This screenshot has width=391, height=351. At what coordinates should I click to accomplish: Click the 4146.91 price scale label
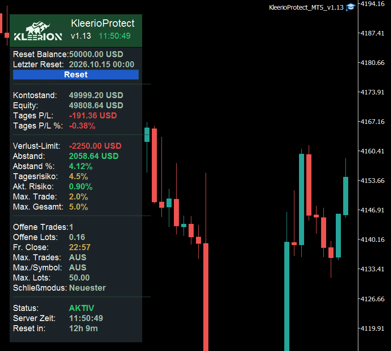pyautogui.click(x=373, y=210)
